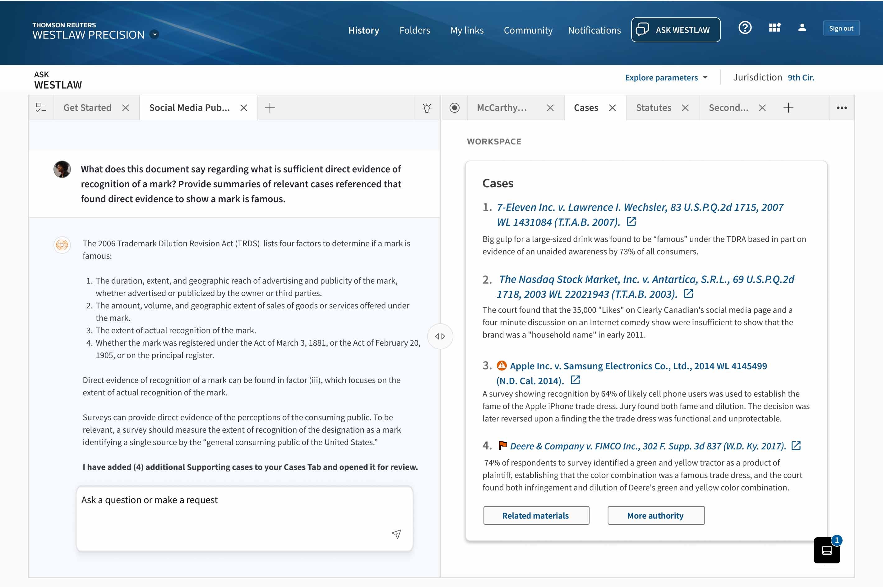Close the Statutes tab
This screenshot has width=883, height=587.
pyautogui.click(x=685, y=108)
